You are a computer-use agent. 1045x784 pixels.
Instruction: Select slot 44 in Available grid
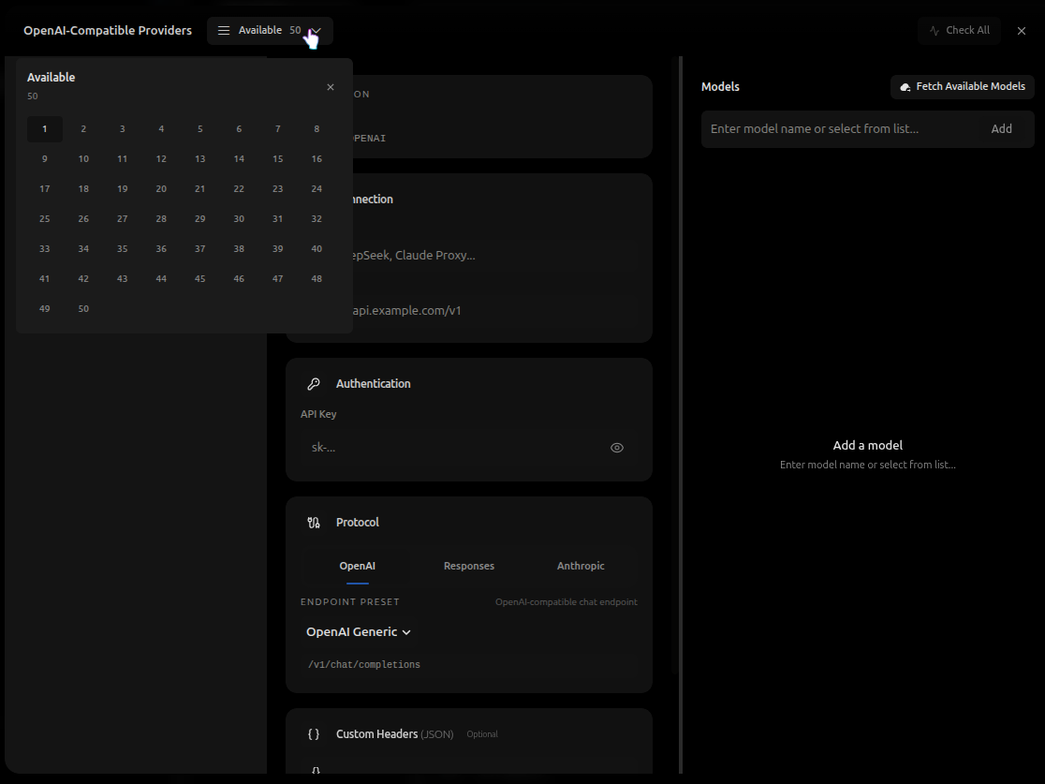[x=161, y=279]
